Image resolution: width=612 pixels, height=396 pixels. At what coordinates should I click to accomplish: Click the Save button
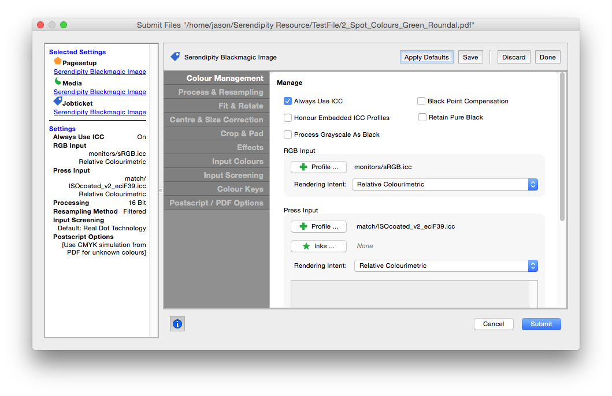point(470,57)
